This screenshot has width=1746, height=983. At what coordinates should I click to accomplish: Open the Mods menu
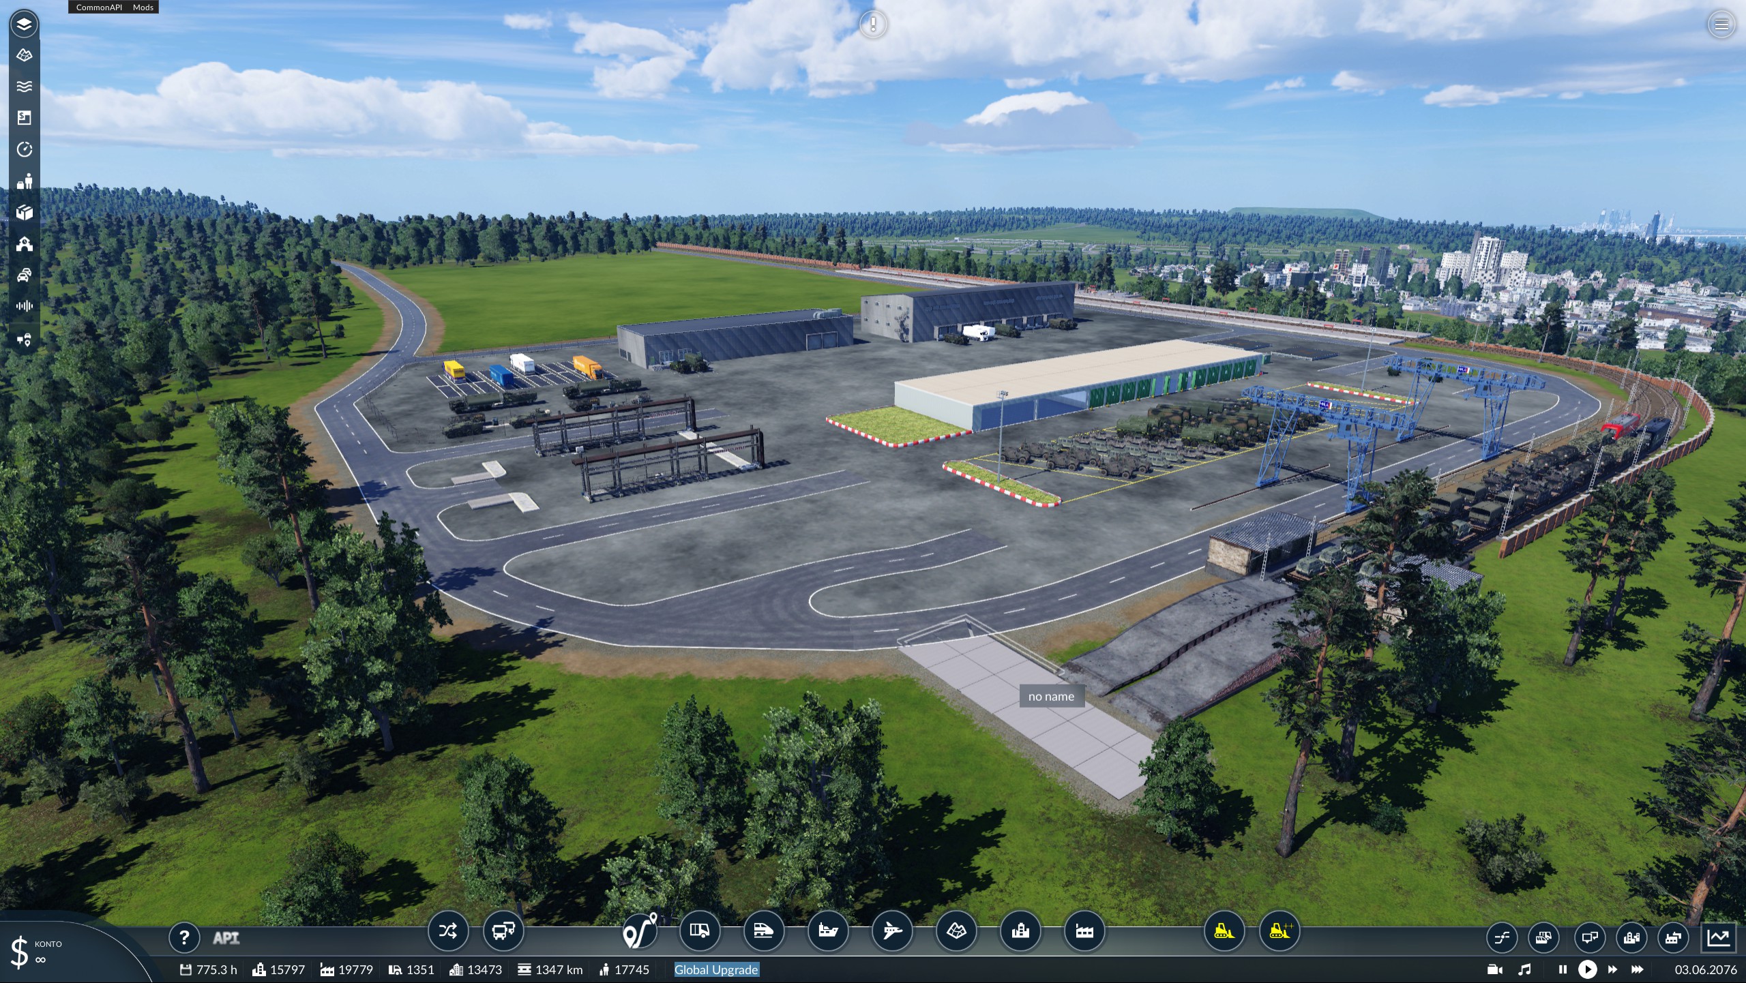143,7
